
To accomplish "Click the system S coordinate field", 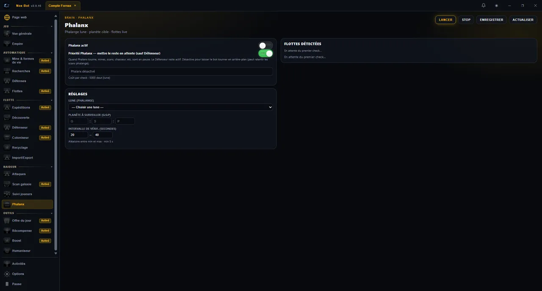I will pos(102,121).
